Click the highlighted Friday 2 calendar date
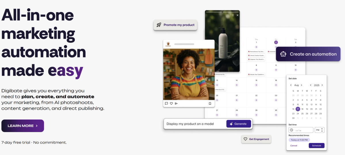 click(276, 42)
